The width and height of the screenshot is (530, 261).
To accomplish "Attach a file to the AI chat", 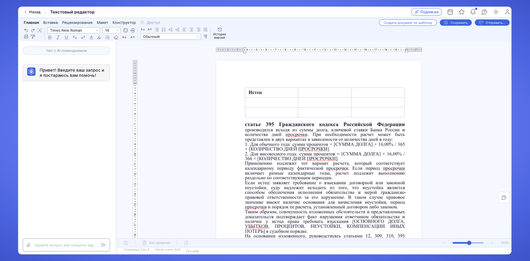I will click(x=28, y=245).
